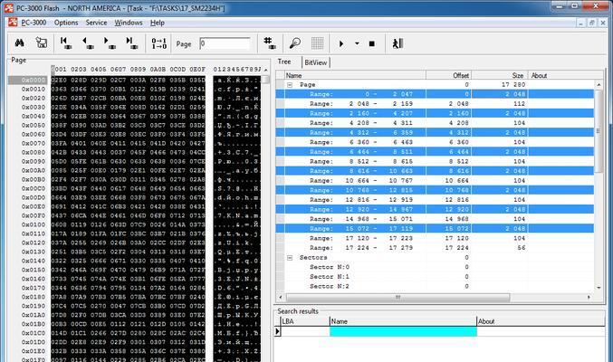Click the hash grid toolbar icon
Viewport: 613px width, 362px height.
268,43
